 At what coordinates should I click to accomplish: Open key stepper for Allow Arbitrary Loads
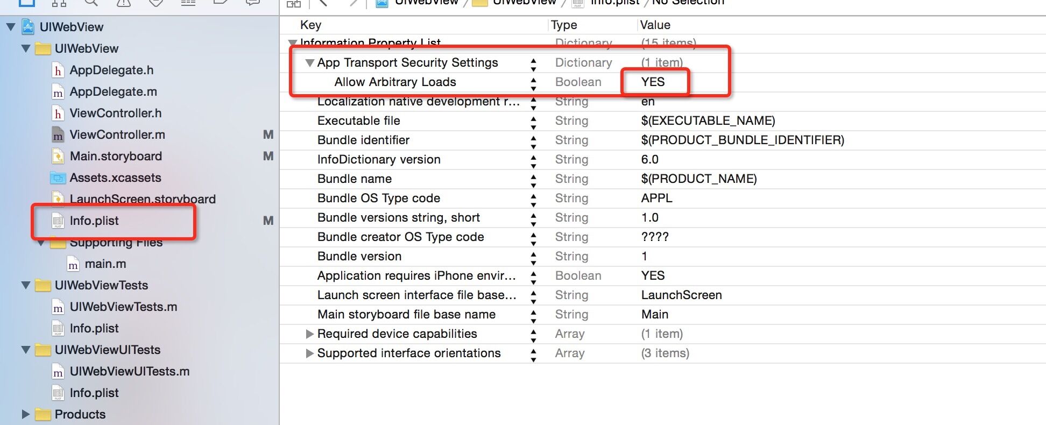coord(533,84)
